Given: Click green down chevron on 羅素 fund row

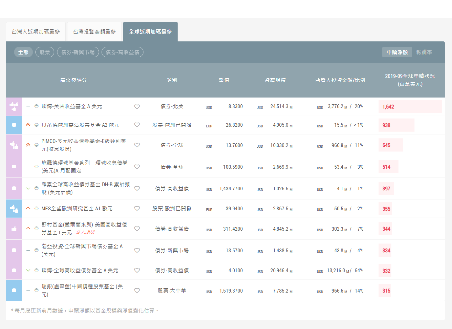Looking at the screenshot, I should coord(28,188).
